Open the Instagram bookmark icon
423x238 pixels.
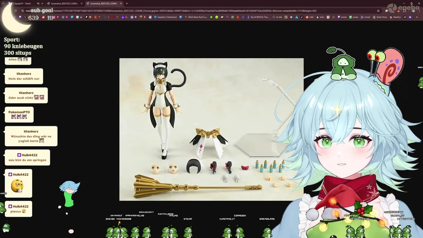(x=54, y=17)
